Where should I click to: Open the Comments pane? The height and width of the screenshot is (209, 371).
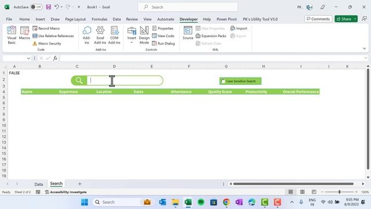(x=318, y=19)
